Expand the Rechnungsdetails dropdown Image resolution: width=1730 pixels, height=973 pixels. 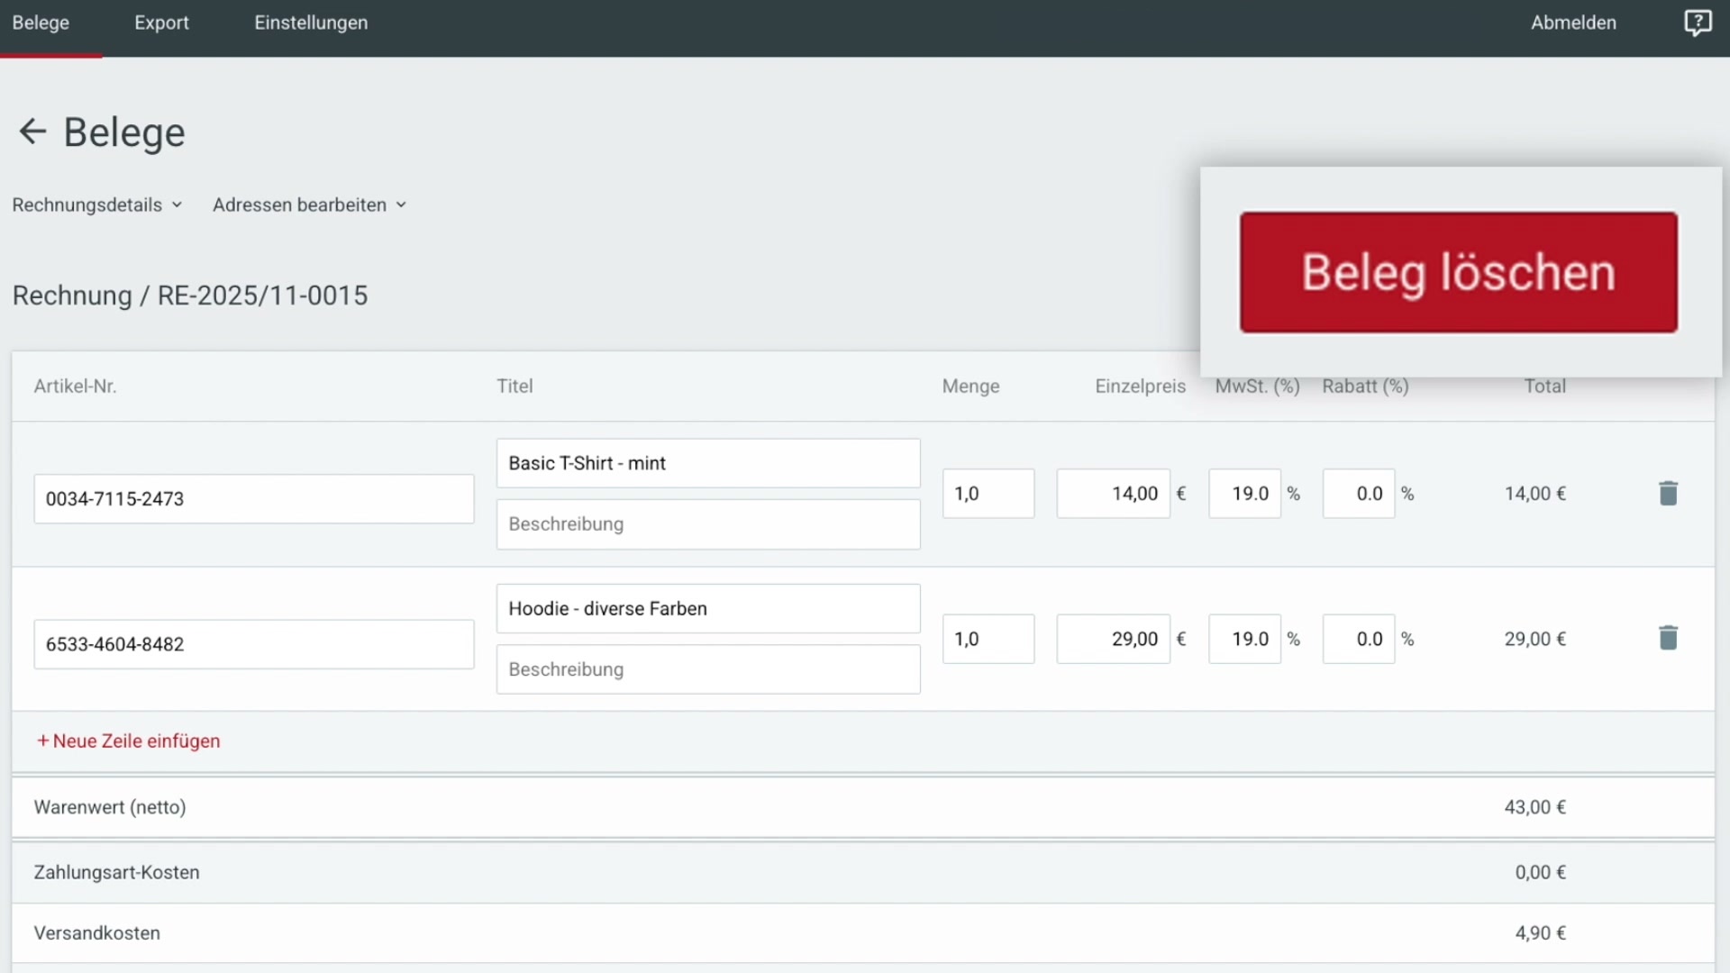pyautogui.click(x=97, y=205)
